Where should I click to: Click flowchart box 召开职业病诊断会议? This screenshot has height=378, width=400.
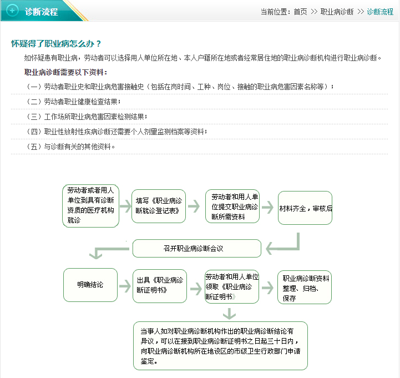tap(197, 248)
